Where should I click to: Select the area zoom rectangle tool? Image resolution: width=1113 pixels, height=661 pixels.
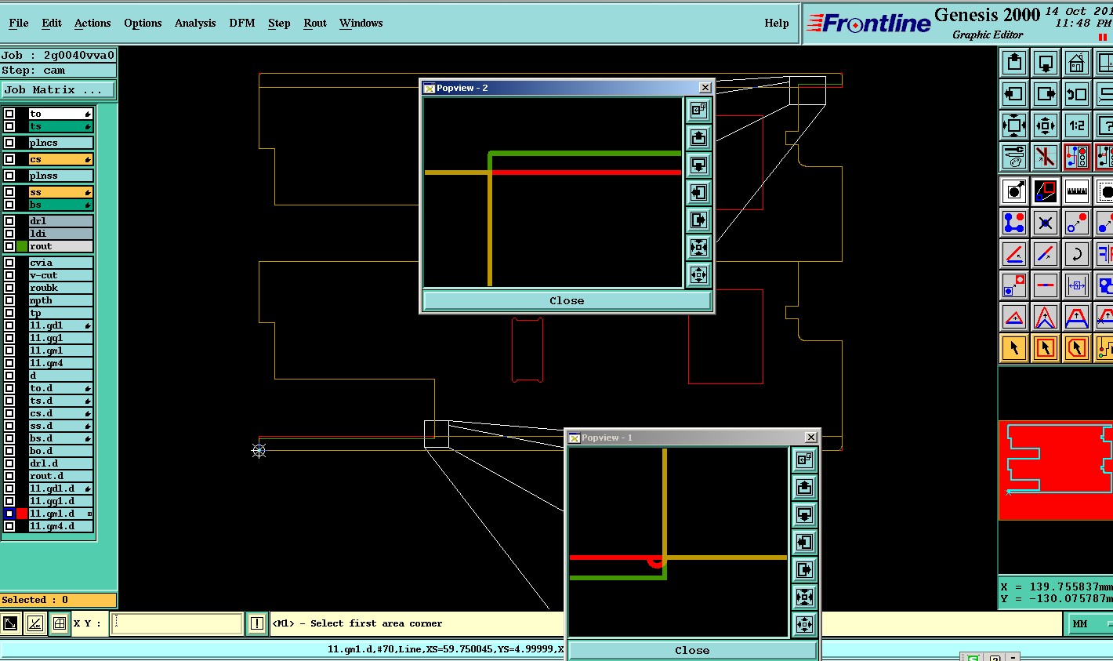click(1046, 191)
